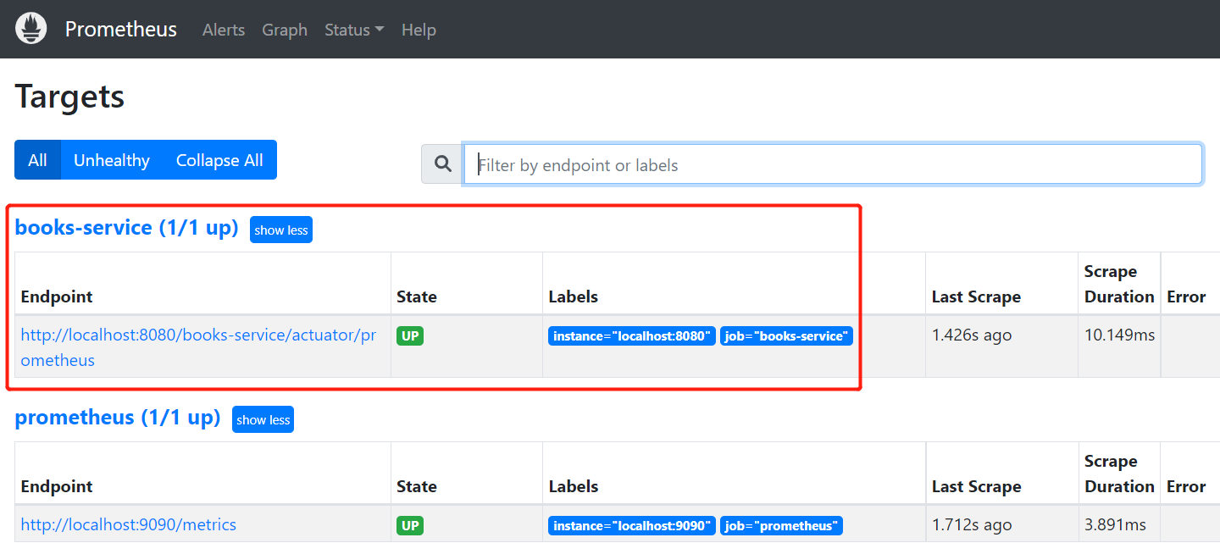Go to the Alerts page
The image size is (1220, 543).
click(x=224, y=30)
